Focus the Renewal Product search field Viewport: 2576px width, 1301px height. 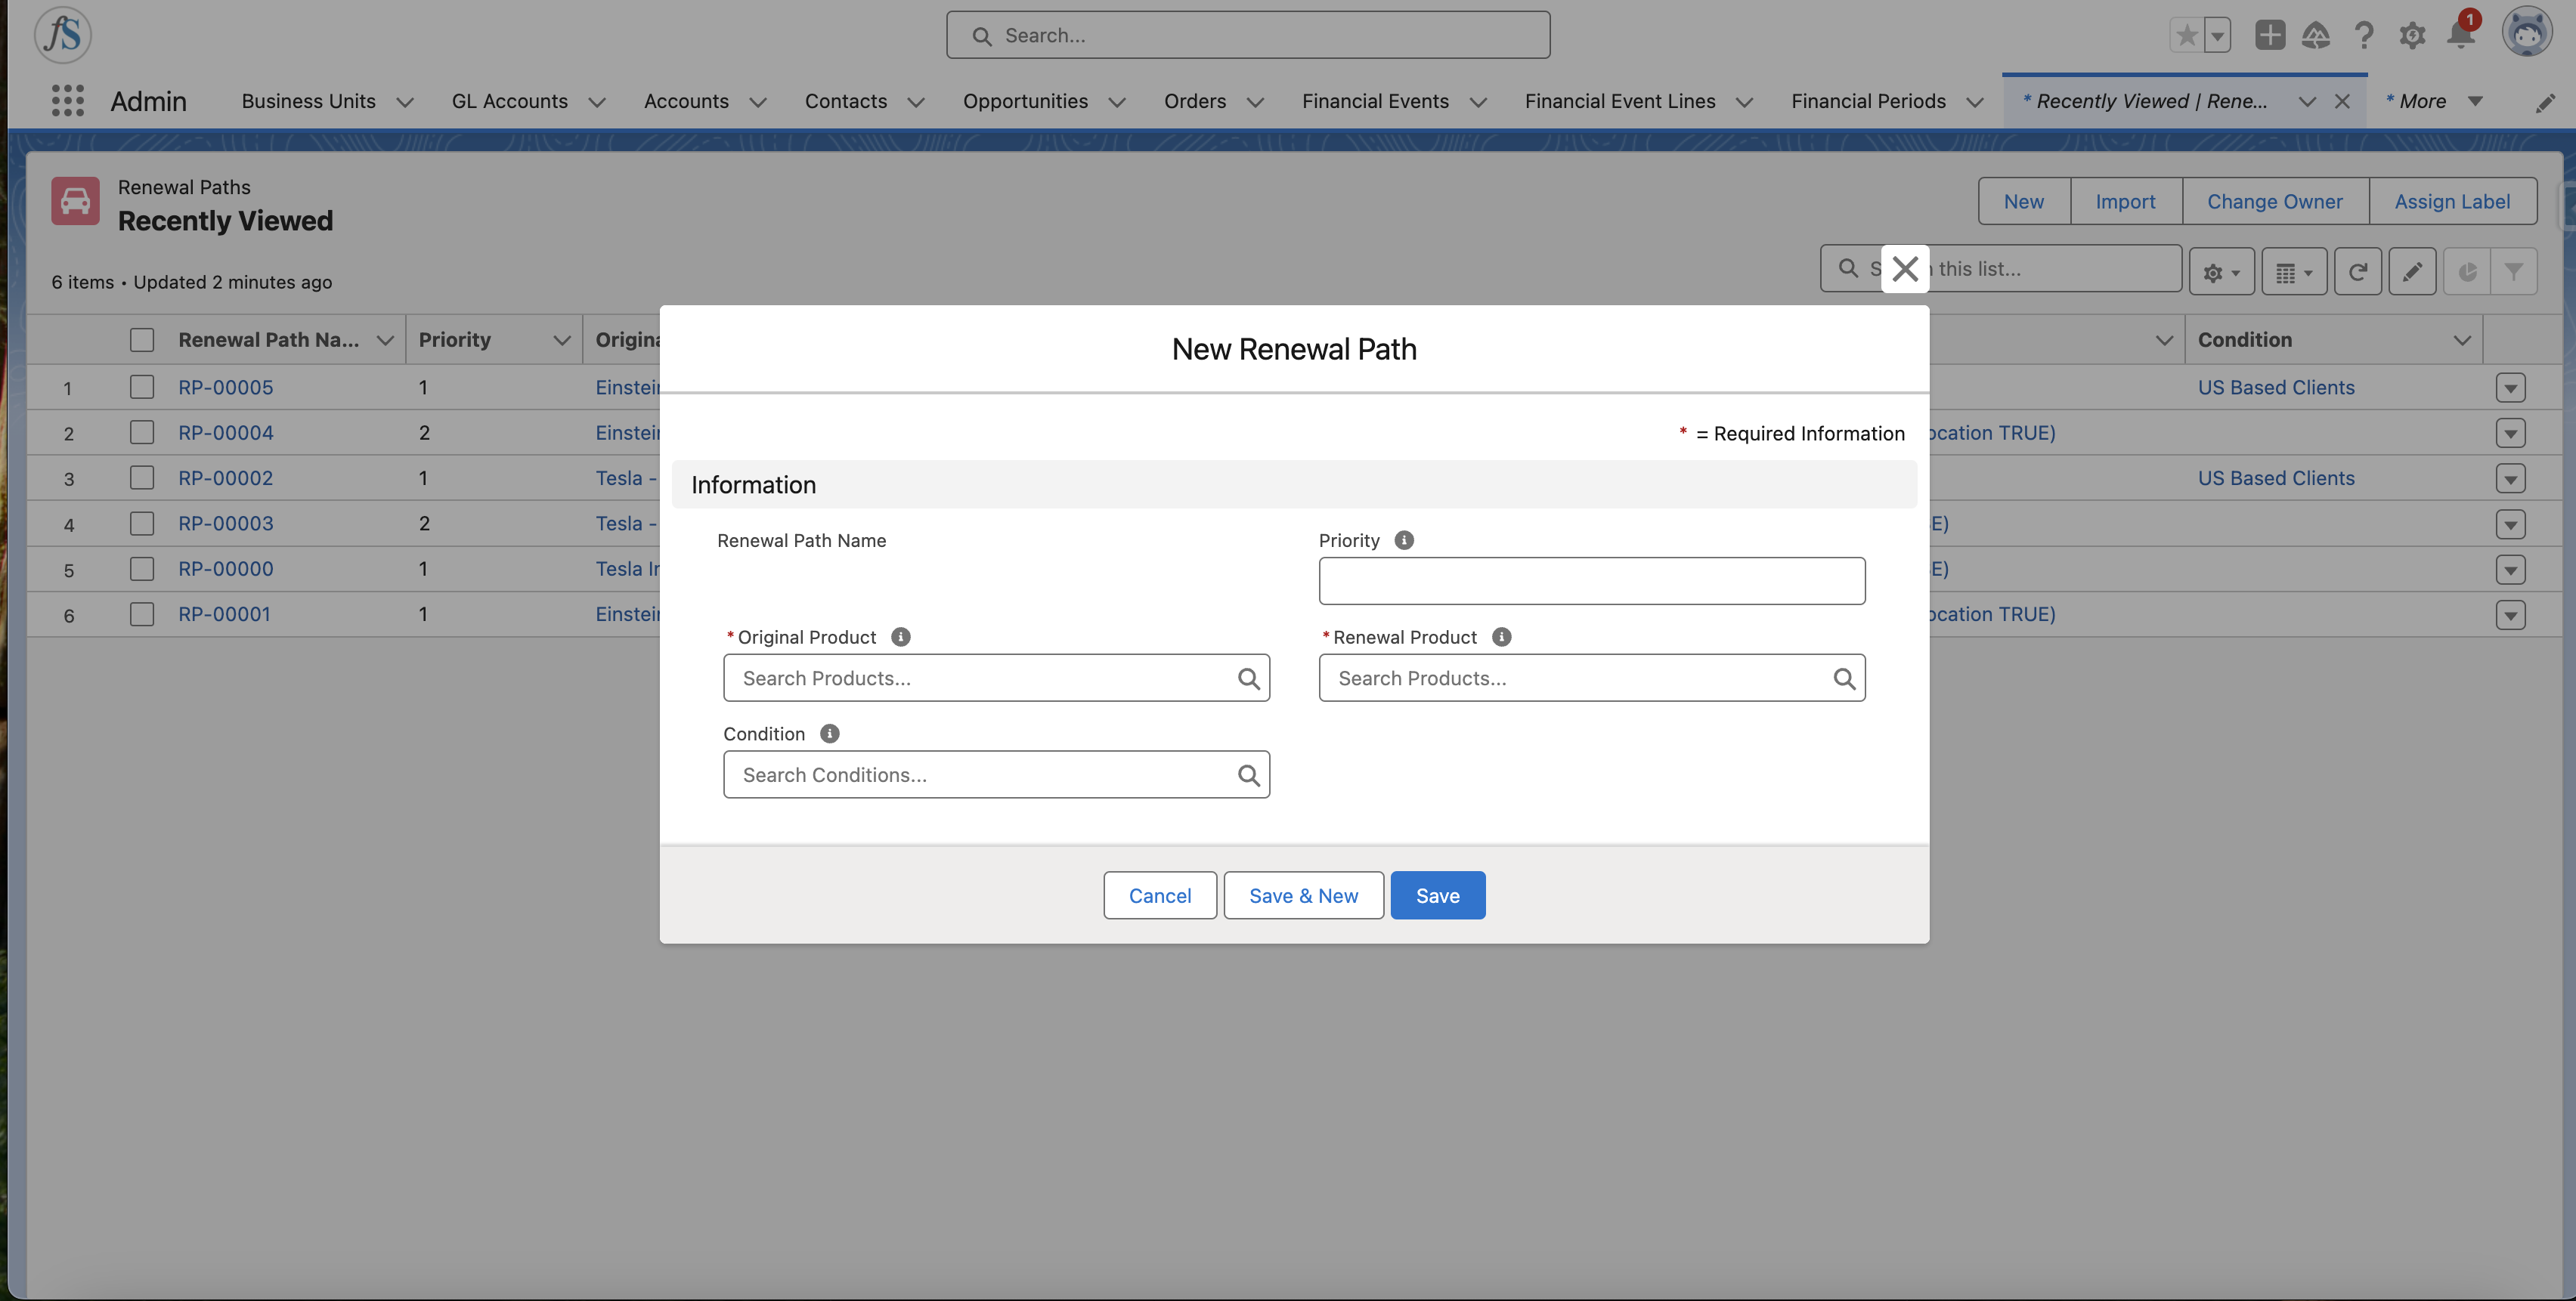[1591, 678]
